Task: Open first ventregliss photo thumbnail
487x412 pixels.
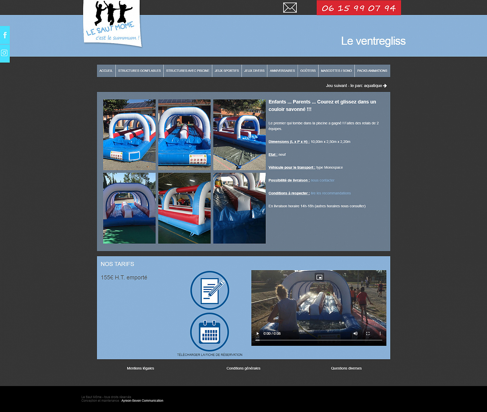Action: (129, 135)
